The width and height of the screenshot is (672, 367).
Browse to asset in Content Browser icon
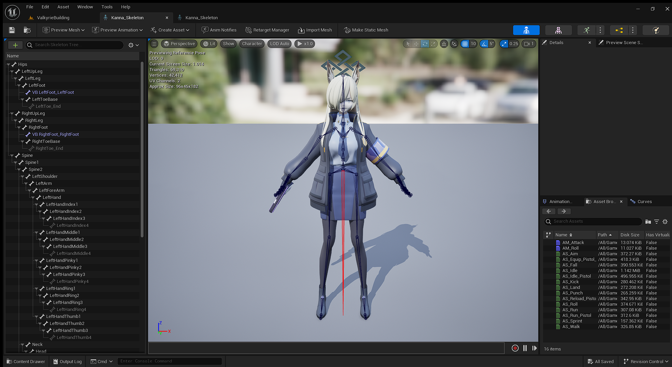click(27, 30)
